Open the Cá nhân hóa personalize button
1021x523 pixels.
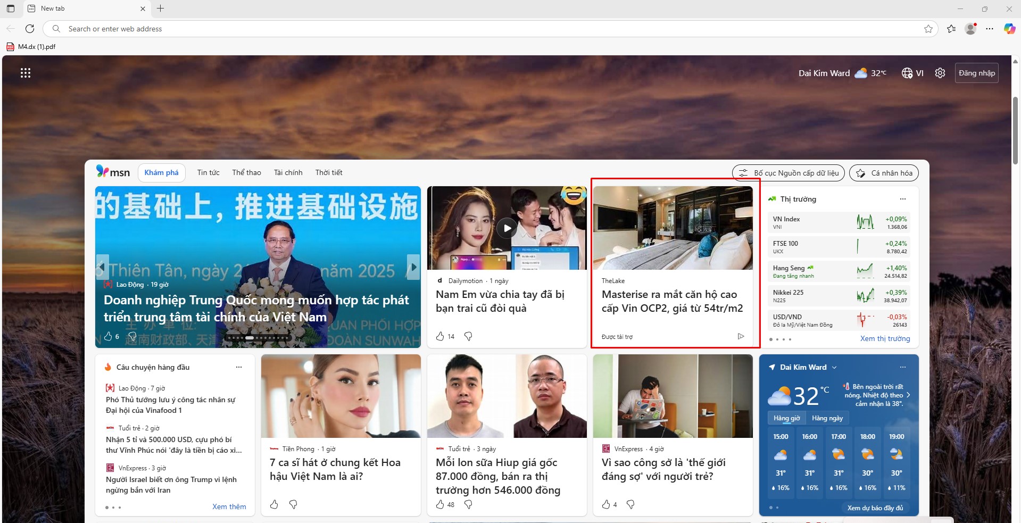point(884,173)
